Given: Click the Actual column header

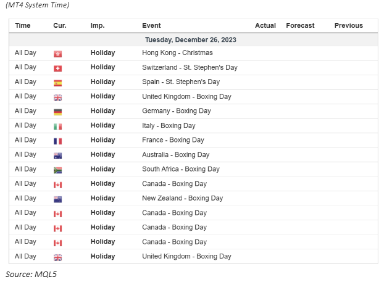Looking at the screenshot, I should click(x=265, y=25).
